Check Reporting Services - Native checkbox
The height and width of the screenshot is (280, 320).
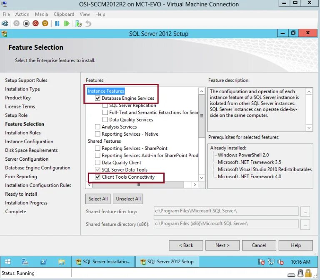tap(97, 134)
